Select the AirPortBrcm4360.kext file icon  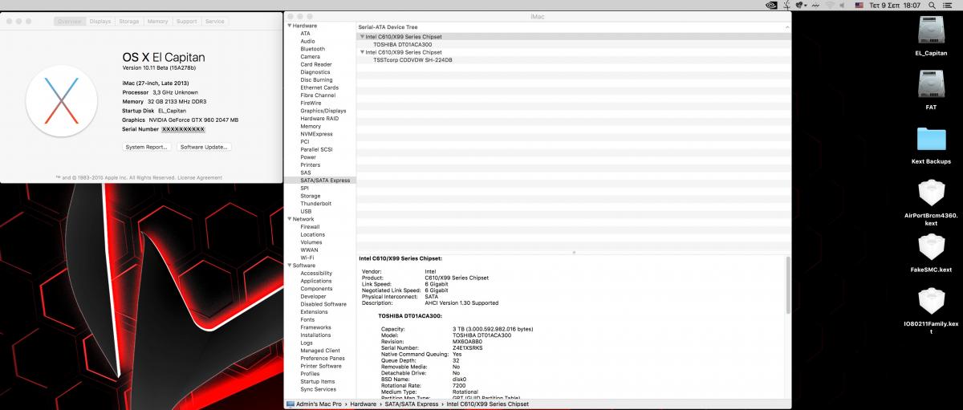pyautogui.click(x=931, y=193)
